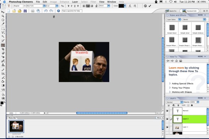Open the font family New York dropdown
The image size is (209, 139).
pos(44,6)
